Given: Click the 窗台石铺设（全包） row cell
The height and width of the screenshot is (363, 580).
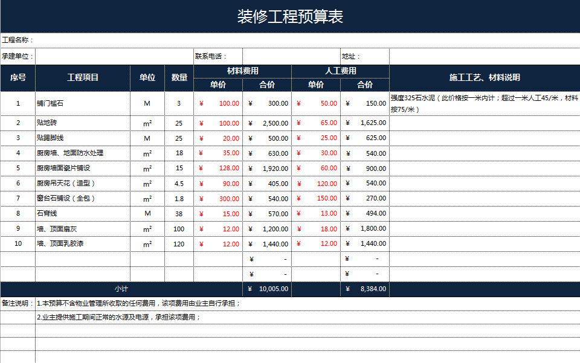Looking at the screenshot, I should 83,198.
